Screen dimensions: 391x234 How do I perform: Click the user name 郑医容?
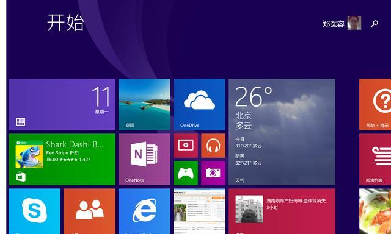point(334,24)
